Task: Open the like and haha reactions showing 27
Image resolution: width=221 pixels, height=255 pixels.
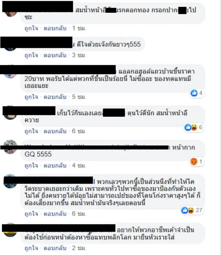Action: [x=192, y=210]
